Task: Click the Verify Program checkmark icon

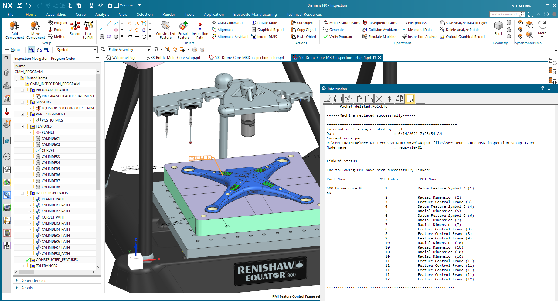Action: [326, 37]
